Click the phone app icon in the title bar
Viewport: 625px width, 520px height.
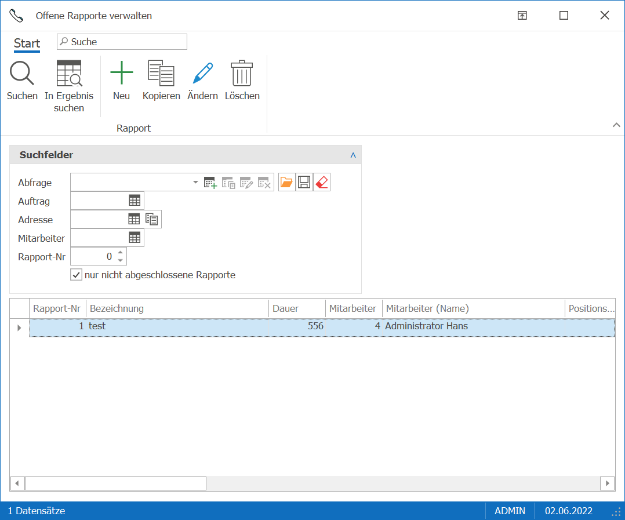coord(16,16)
